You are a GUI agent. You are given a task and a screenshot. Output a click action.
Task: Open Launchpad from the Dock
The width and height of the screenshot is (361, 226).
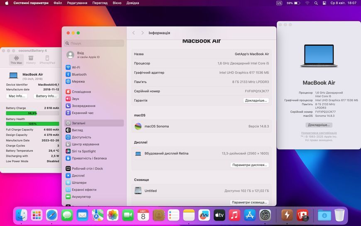37,215
